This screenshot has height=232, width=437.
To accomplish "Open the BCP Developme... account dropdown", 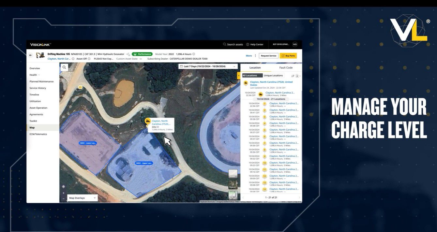I will pos(281,44).
